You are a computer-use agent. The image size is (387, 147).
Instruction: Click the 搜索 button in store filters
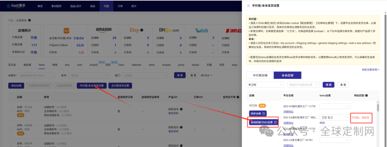coord(180,75)
